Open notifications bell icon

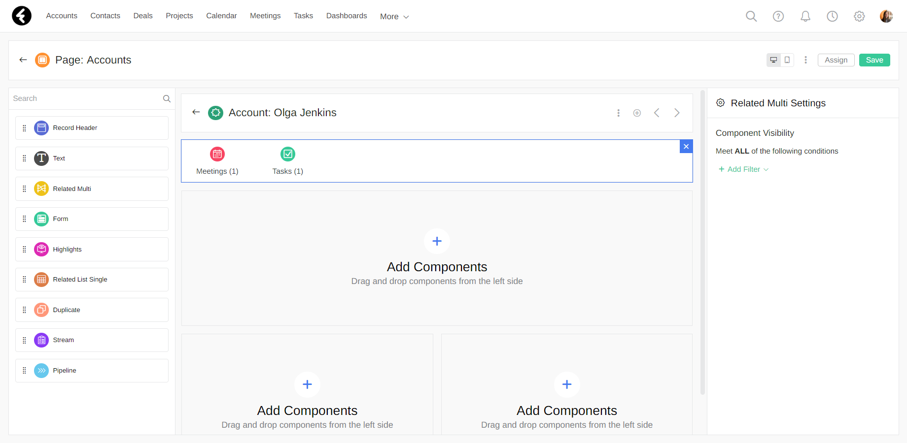click(805, 16)
